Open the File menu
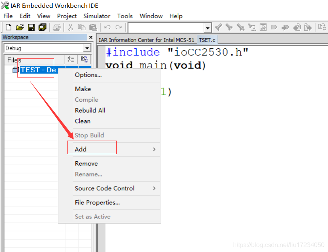 [8, 16]
